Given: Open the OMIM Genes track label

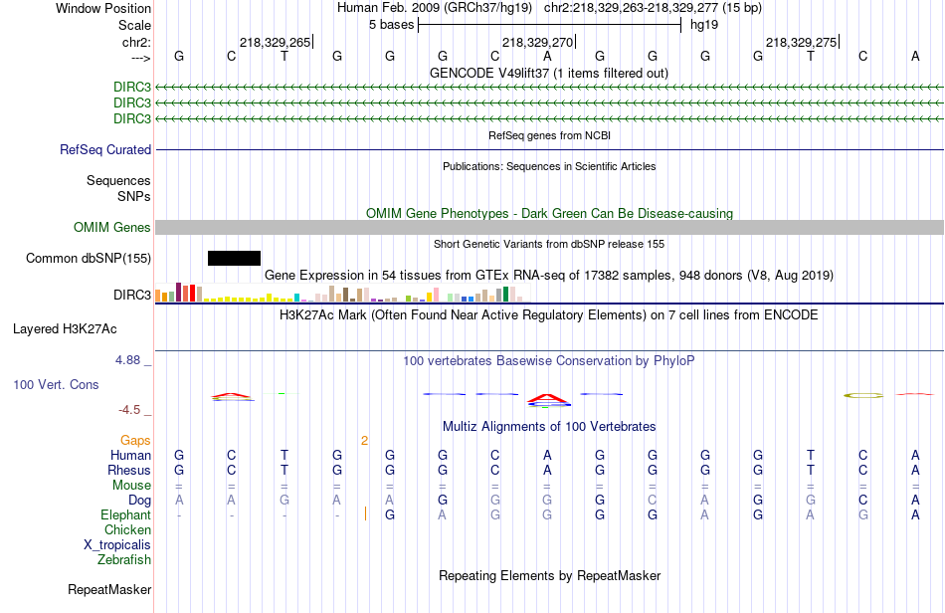Looking at the screenshot, I should coord(111,227).
